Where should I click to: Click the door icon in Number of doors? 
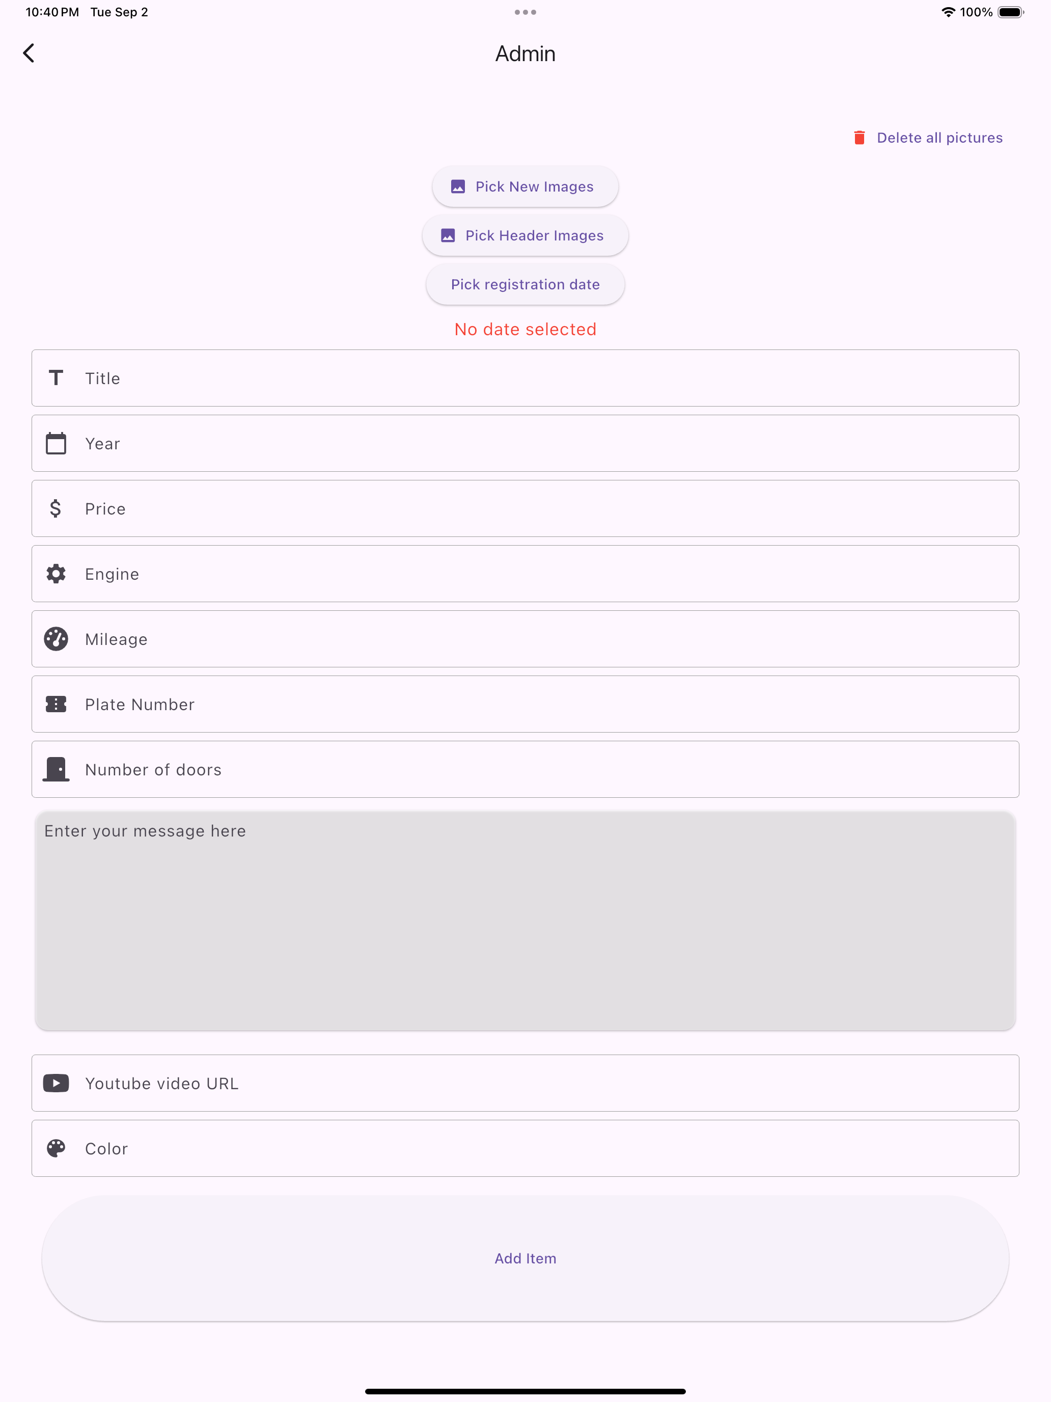[x=56, y=769]
